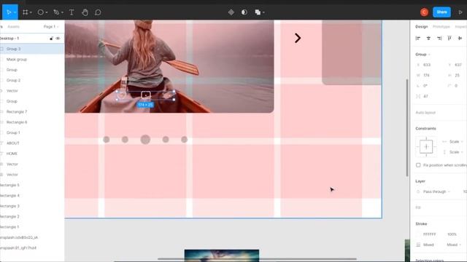The width and height of the screenshot is (467, 262).
Task: Click the image thumbnail below the frame
Action: pyautogui.click(x=222, y=255)
